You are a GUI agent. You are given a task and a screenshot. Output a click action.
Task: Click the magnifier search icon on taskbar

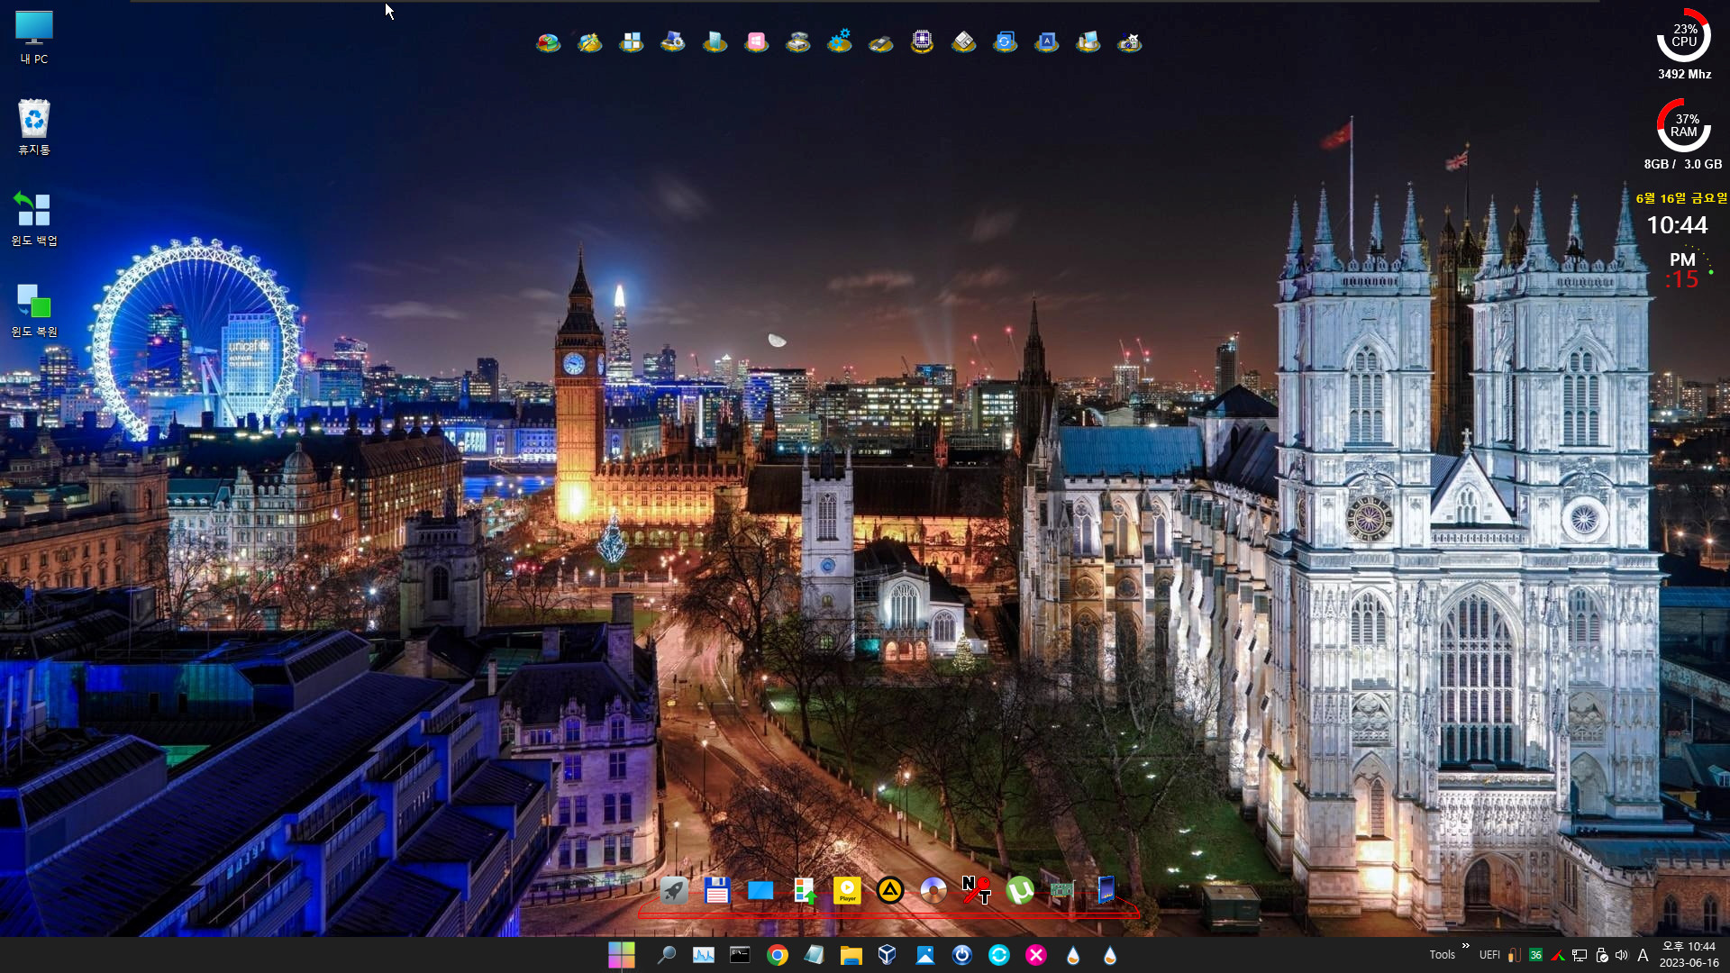pos(666,955)
